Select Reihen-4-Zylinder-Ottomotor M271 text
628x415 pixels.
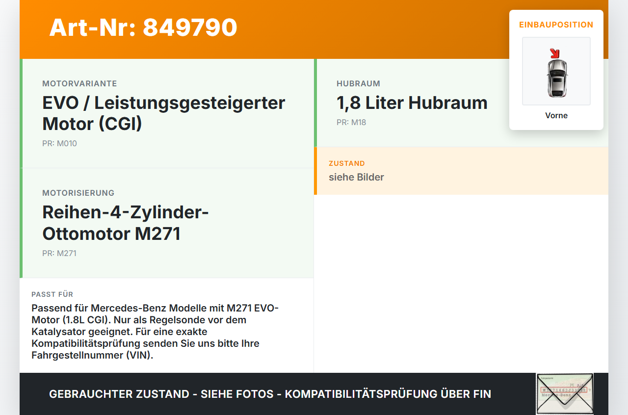[x=126, y=223]
